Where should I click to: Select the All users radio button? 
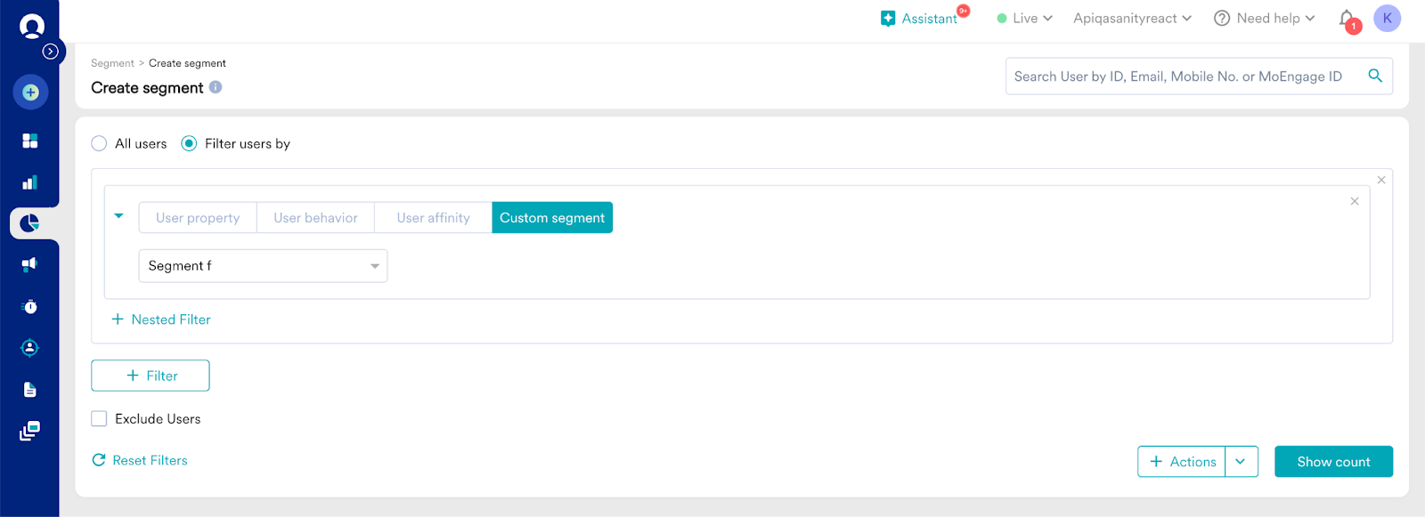(x=99, y=143)
